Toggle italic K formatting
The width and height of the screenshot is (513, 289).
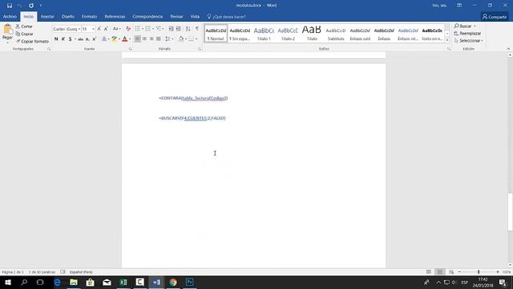tap(63, 39)
